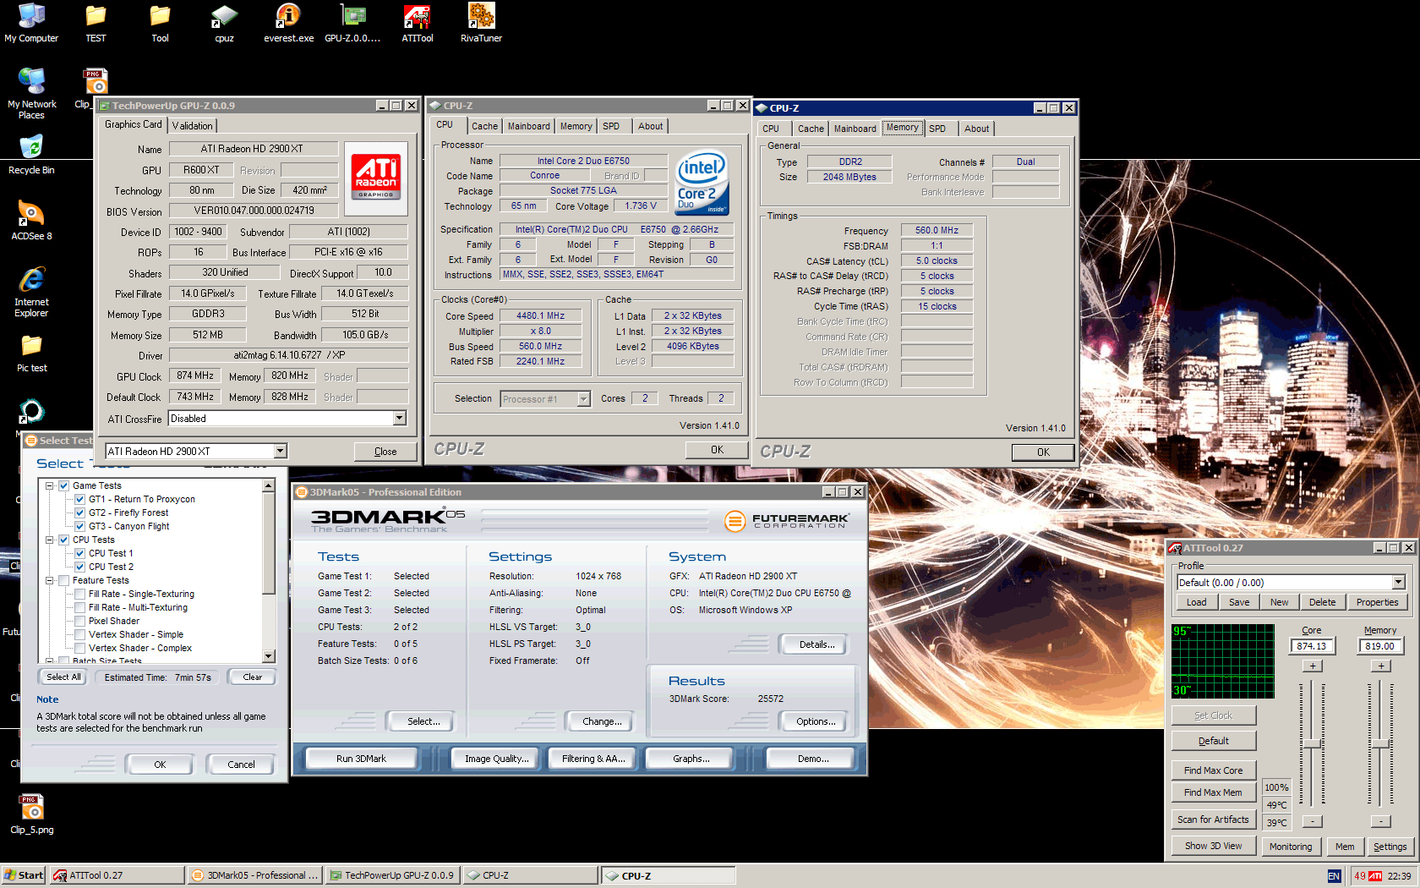This screenshot has height=888, width=1420.
Task: Launch everest.exe from the desktop
Action: click(x=288, y=23)
